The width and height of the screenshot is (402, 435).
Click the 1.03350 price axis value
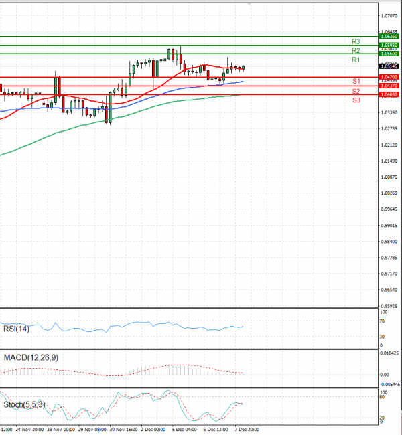click(x=389, y=112)
